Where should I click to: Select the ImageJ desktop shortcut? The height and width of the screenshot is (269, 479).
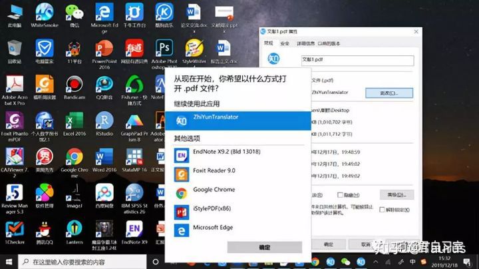pos(75,196)
